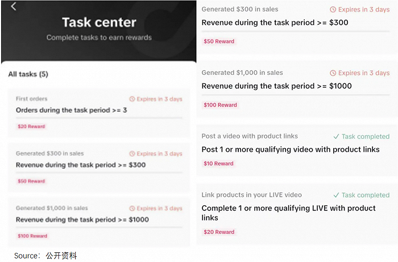
Task: Click the clock icon on left $300 sales card
Action: [132, 154]
